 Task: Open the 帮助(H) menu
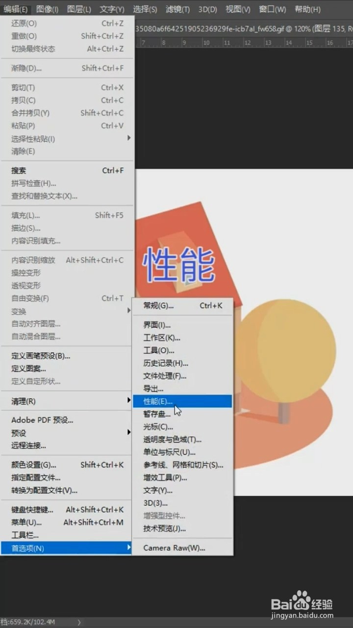pyautogui.click(x=307, y=9)
